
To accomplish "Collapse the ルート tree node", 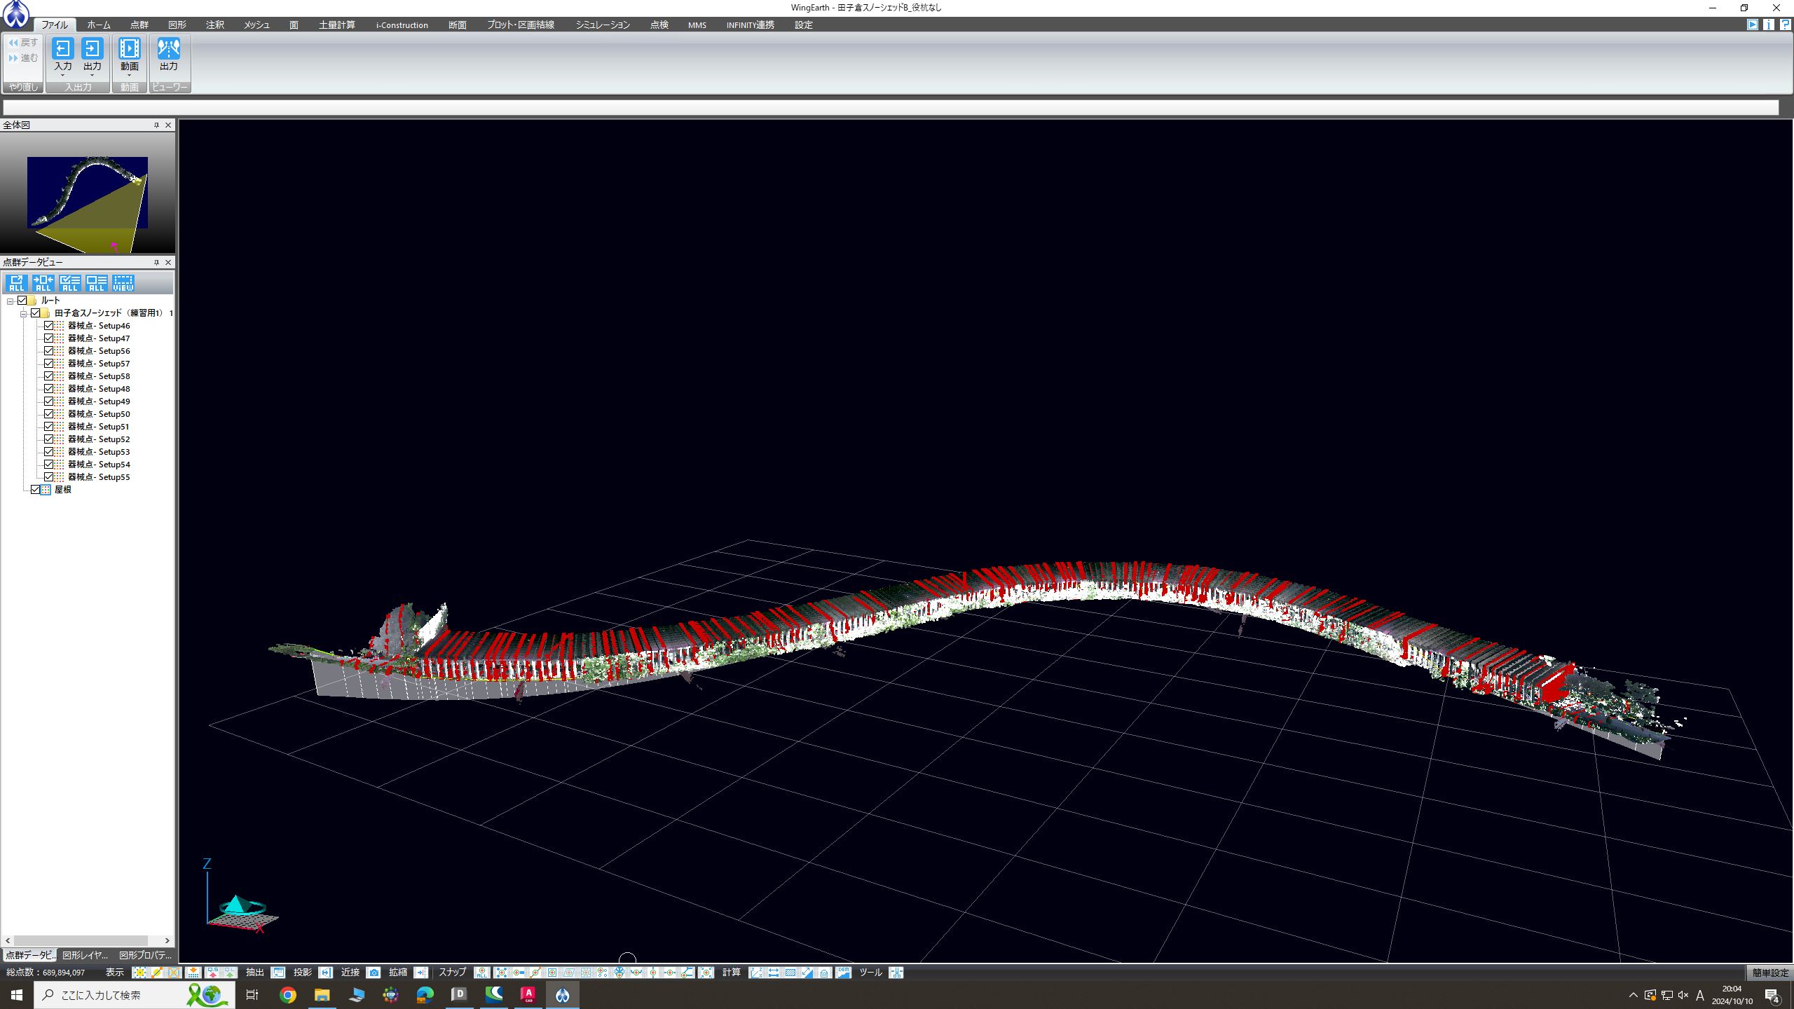I will (10, 301).
